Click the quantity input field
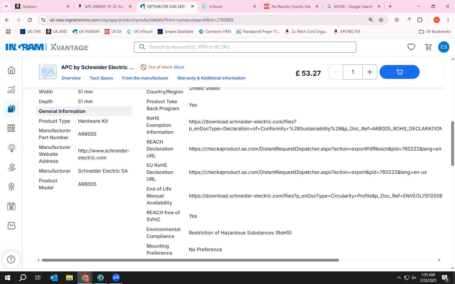The image size is (455, 284). pos(353,72)
